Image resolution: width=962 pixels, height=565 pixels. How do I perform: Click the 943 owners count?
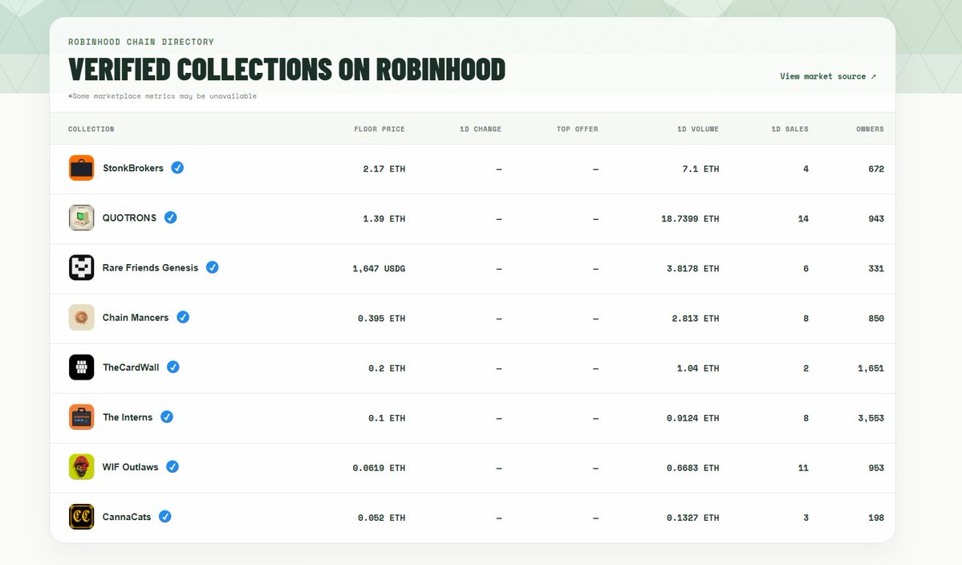point(876,218)
